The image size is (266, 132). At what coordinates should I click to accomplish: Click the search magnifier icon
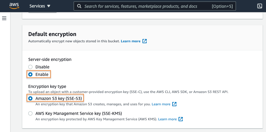[x=79, y=6]
